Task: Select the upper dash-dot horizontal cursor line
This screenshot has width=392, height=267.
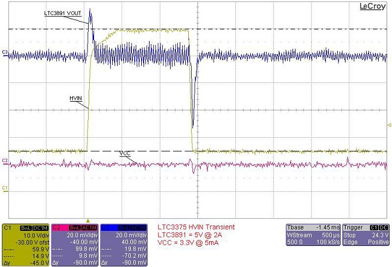Action: [198, 29]
